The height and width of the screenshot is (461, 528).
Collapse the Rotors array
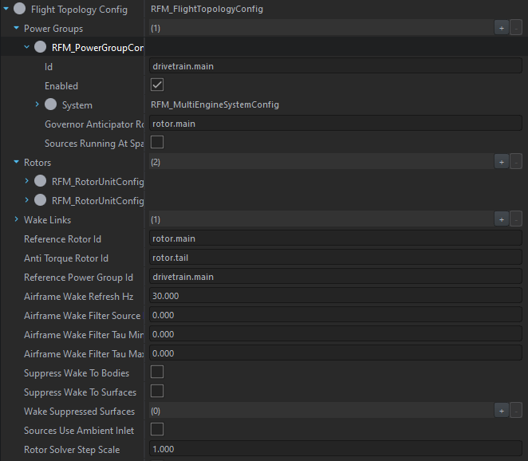tap(16, 162)
